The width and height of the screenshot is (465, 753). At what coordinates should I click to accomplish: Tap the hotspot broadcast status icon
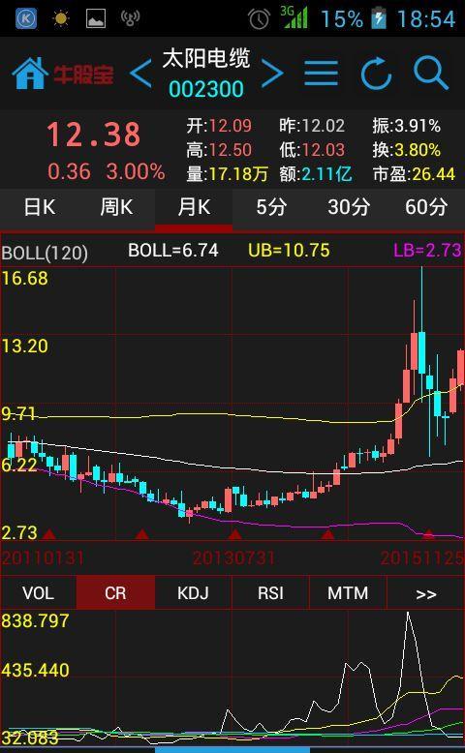click(131, 18)
